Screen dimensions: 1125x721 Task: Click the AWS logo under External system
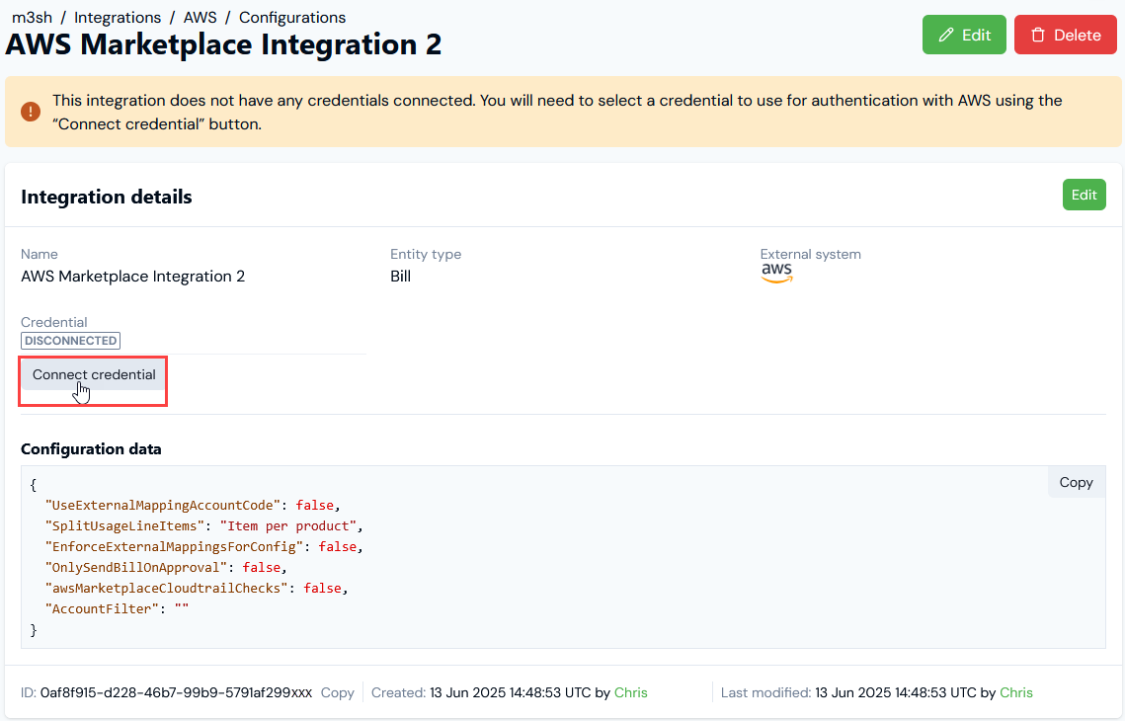pos(776,274)
